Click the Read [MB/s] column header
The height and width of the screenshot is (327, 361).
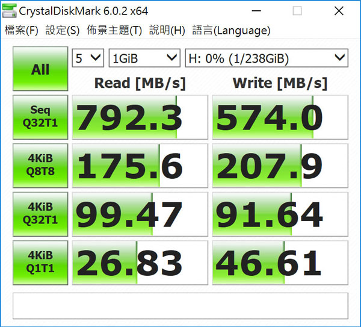(x=140, y=83)
